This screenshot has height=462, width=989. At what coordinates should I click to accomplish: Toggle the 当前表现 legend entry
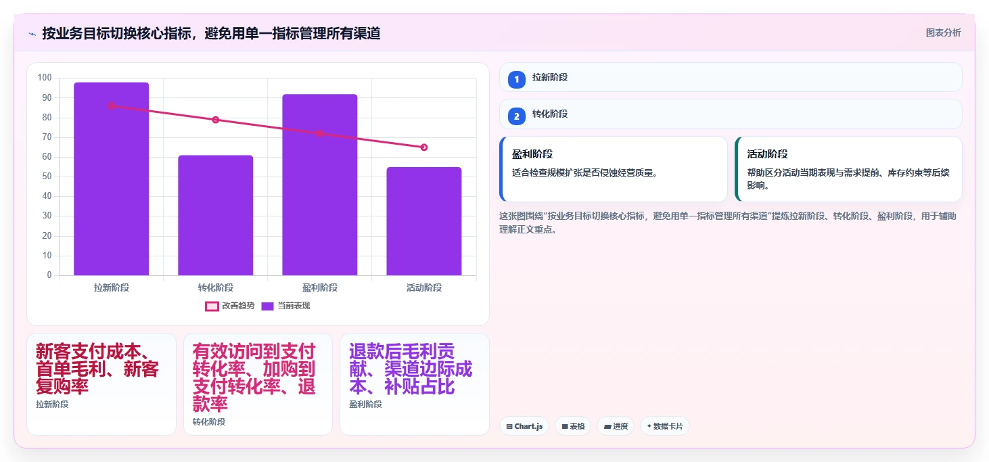click(x=285, y=306)
